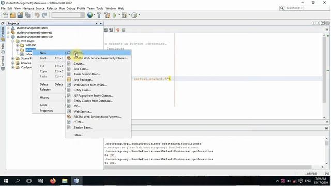
Task: Choose Java Package... in the submenu
Action: click(x=98, y=80)
